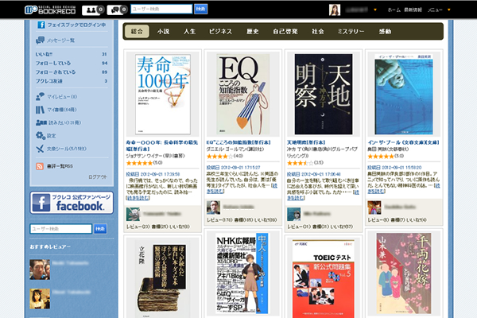Open マイ書棚 bookshelf icon
This screenshot has width=477, height=318.
tap(41, 110)
